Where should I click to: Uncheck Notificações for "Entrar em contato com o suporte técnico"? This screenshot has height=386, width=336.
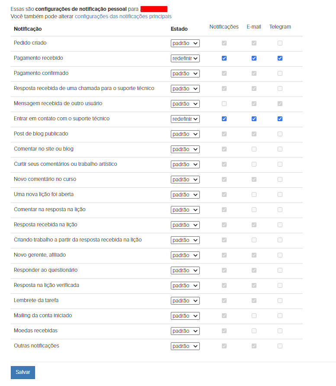click(224, 119)
